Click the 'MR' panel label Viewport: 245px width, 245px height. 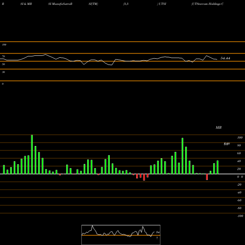[x=219, y=127]
